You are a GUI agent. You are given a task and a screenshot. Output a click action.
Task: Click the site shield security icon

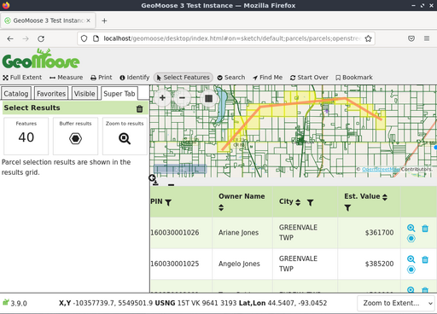pyautogui.click(x=84, y=38)
